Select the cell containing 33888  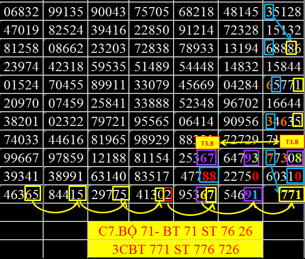click(152, 103)
